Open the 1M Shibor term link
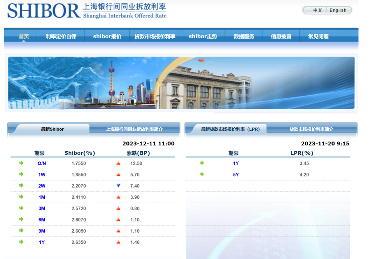This screenshot has width=372, height=259. (x=42, y=197)
